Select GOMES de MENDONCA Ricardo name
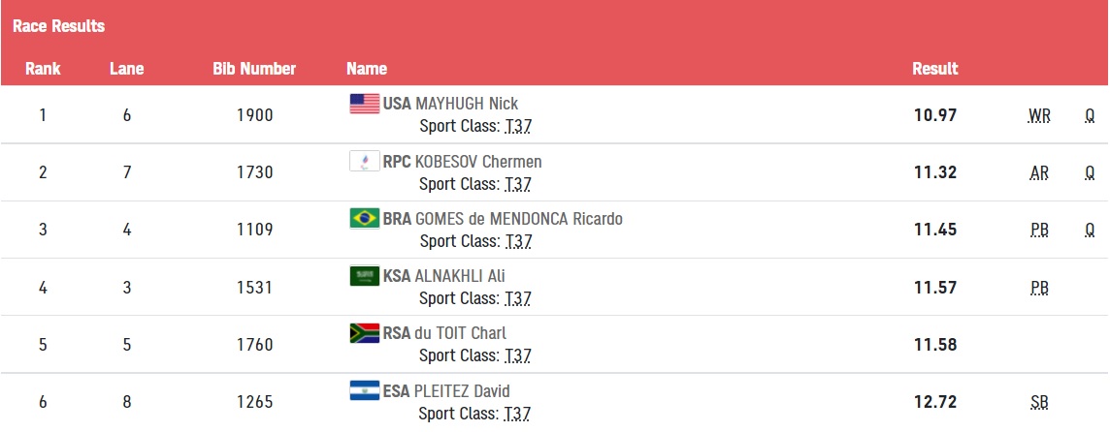Image resolution: width=1110 pixels, height=432 pixels. (519, 219)
